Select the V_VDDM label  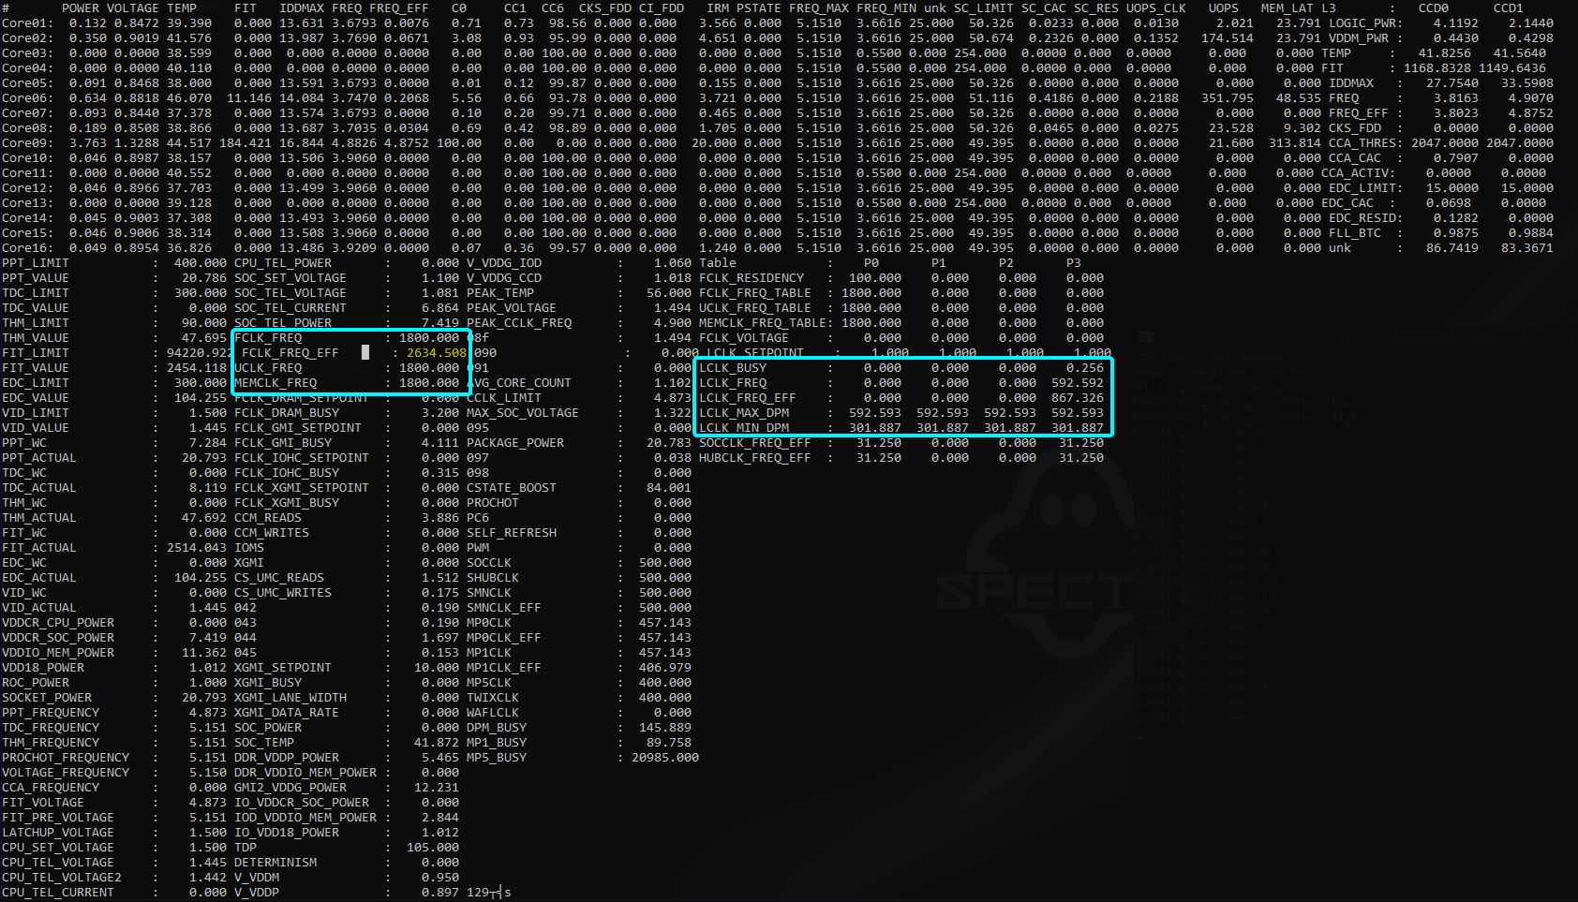click(x=257, y=878)
